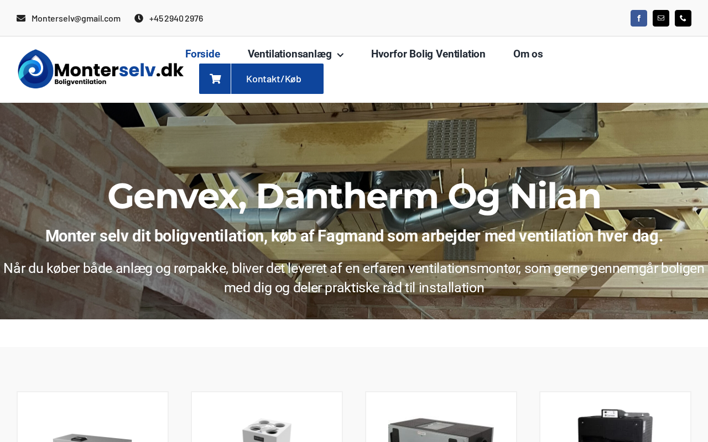This screenshot has height=442, width=708.
Task: Click the email social icon in the top-right
Action: click(661, 18)
